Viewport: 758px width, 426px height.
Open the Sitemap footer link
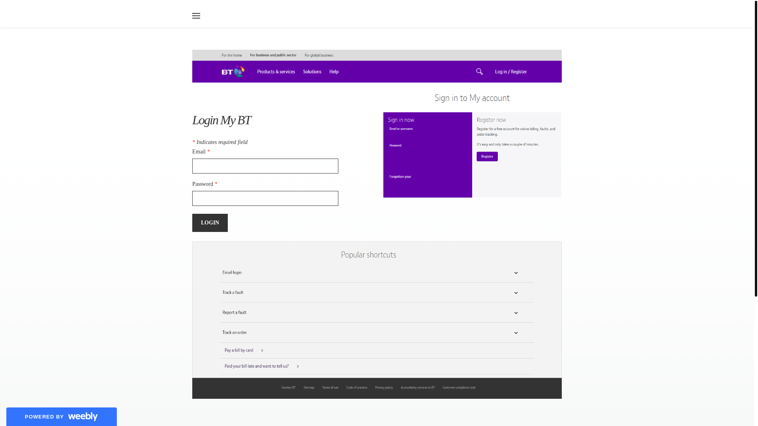[309, 388]
